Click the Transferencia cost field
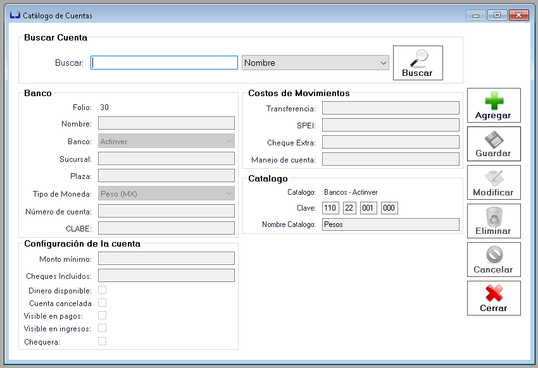Image resolution: width=538 pixels, height=368 pixels. click(391, 108)
